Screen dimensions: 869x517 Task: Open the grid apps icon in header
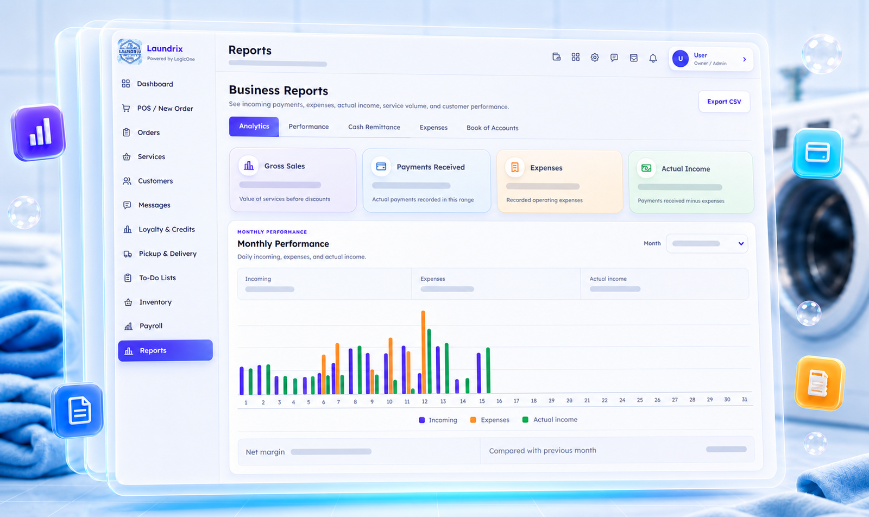click(576, 57)
